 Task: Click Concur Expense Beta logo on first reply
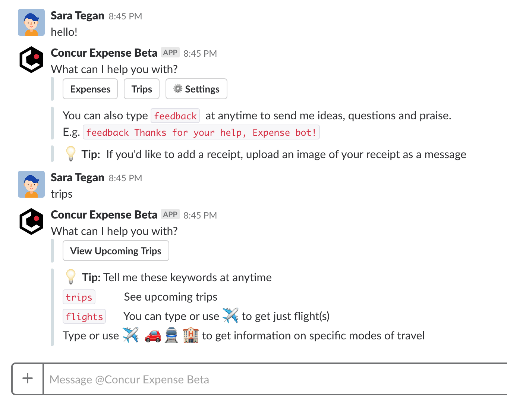pyautogui.click(x=31, y=60)
